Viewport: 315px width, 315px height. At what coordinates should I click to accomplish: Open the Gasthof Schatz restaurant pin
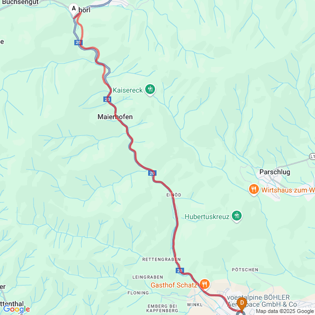(x=205, y=284)
